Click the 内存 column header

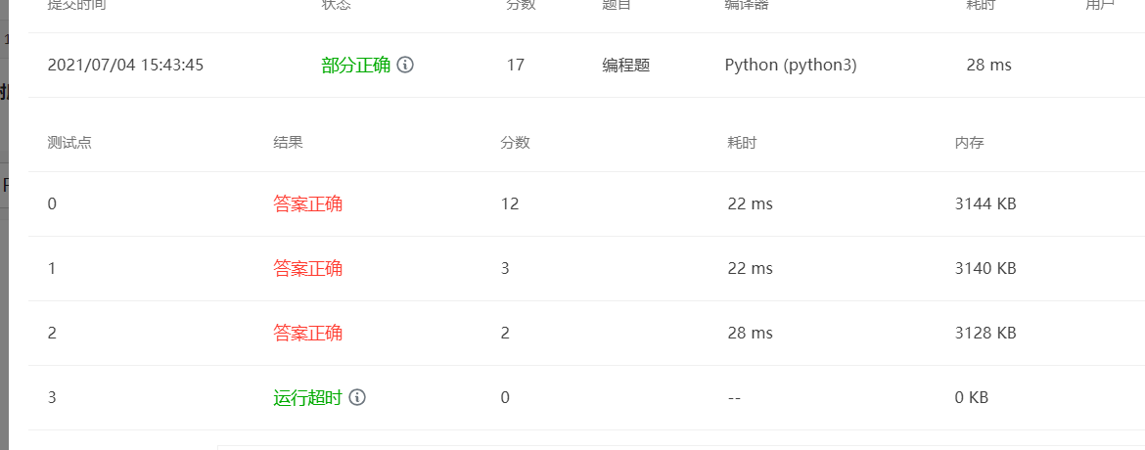pyautogui.click(x=970, y=143)
